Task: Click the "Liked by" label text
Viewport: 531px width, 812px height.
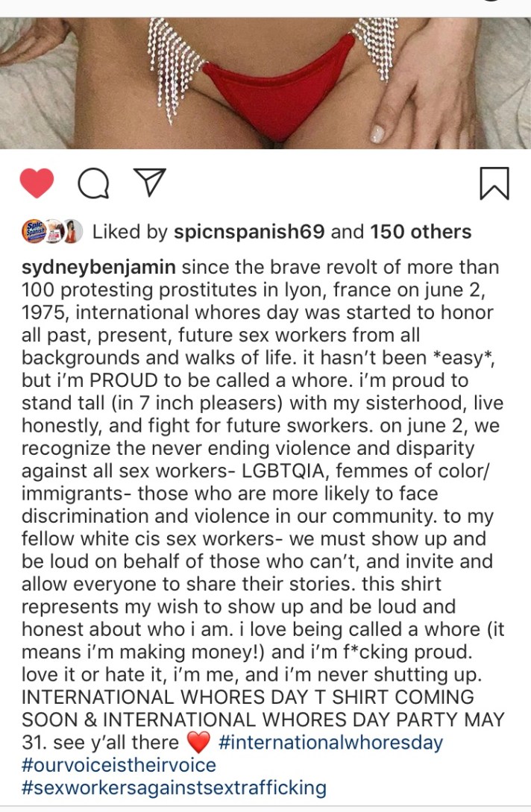Action: click(130, 232)
